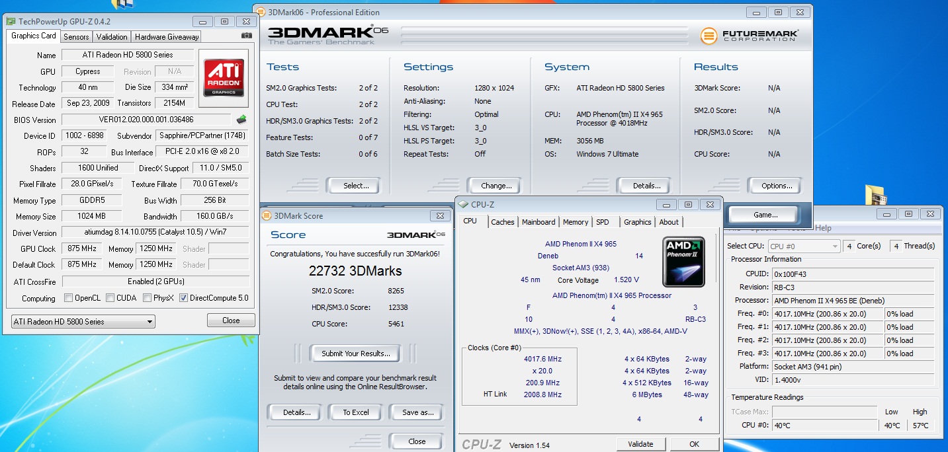The height and width of the screenshot is (452, 948).
Task: Click the Close button in Score dialog
Action: [417, 441]
